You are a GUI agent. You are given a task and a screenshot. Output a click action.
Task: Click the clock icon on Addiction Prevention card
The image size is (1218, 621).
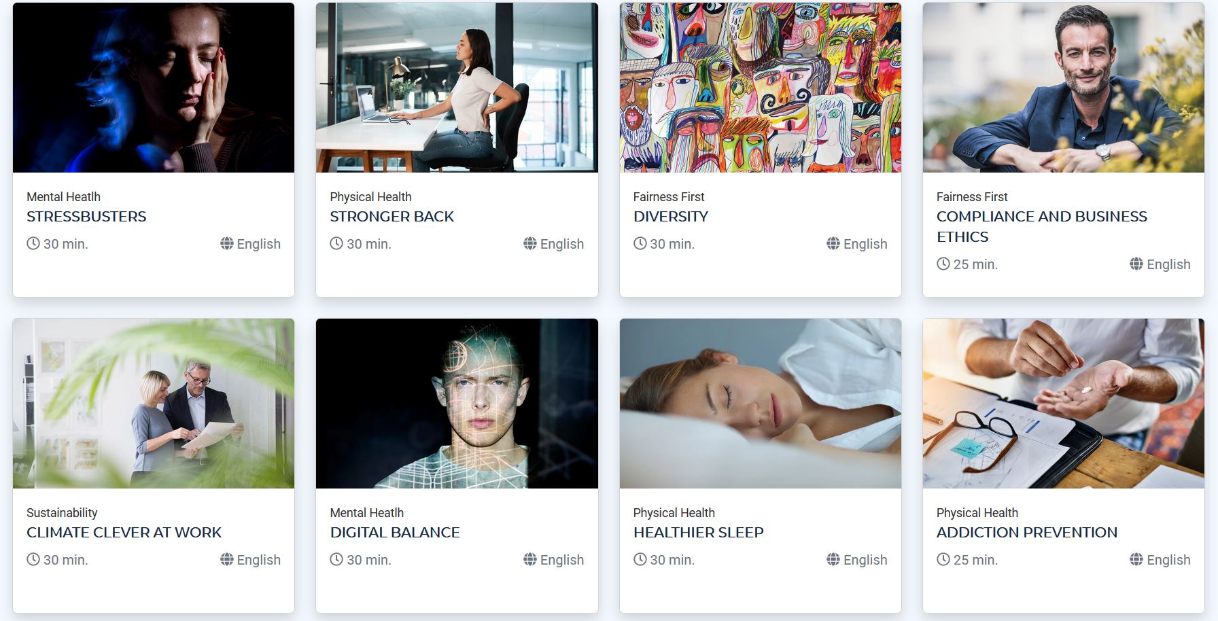943,559
